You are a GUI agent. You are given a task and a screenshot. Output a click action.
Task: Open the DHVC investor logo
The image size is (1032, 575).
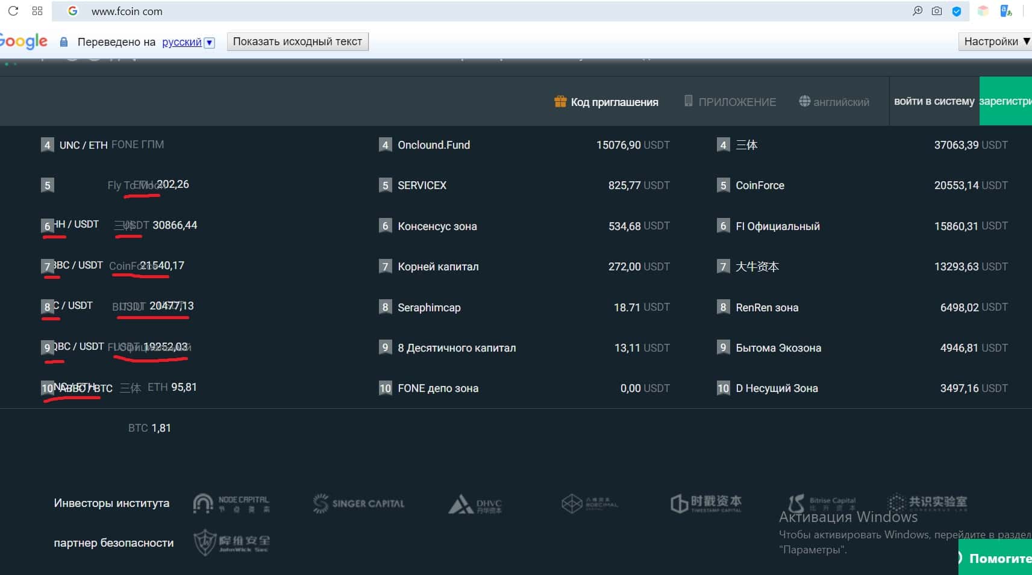pos(475,504)
